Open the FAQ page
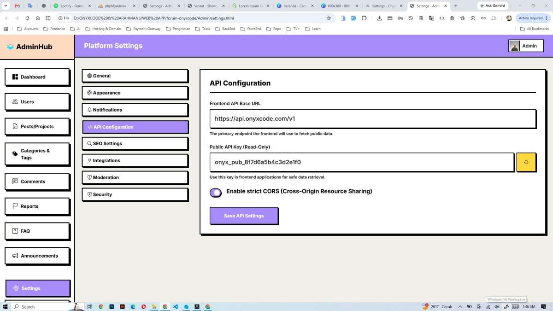Image resolution: width=553 pixels, height=311 pixels. 37,231
